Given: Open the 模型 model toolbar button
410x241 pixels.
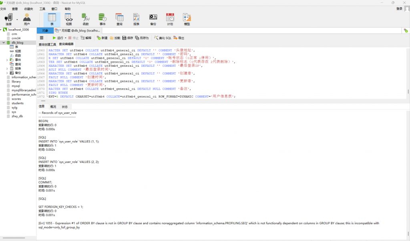Looking at the screenshot, I should [187, 19].
